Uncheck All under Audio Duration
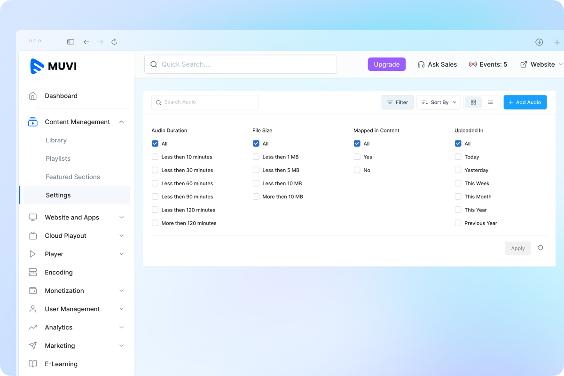Image resolution: width=564 pixels, height=376 pixels. click(155, 143)
